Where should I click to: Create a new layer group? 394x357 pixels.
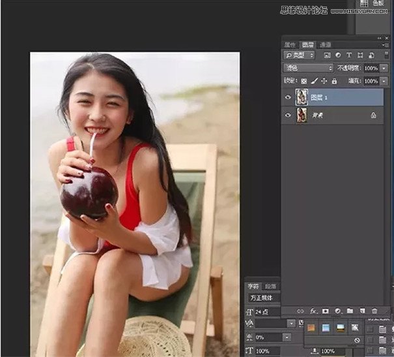[x=350, y=311]
